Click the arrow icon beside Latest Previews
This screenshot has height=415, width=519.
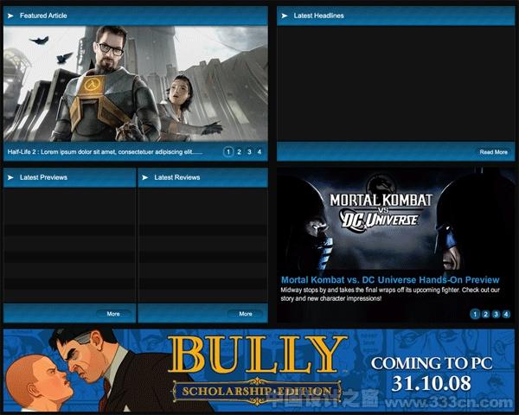[x=10, y=177]
